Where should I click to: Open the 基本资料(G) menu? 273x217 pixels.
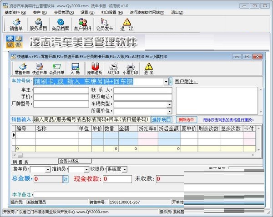[15, 13]
